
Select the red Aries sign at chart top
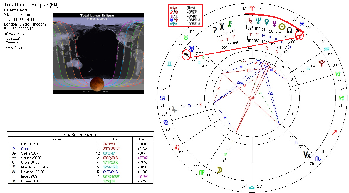(x=252, y=9)
